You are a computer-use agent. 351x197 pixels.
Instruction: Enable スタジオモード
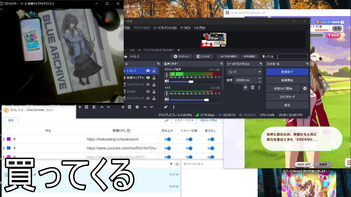tap(287, 97)
